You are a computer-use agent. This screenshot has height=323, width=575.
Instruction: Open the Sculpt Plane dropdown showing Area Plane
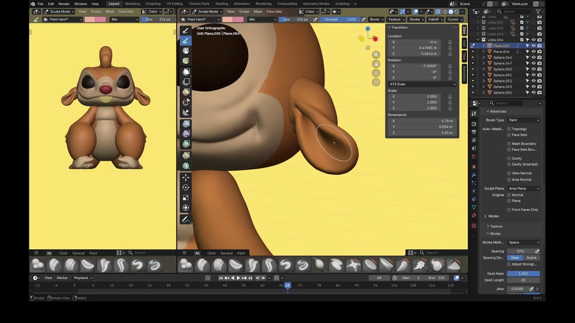tap(524, 188)
